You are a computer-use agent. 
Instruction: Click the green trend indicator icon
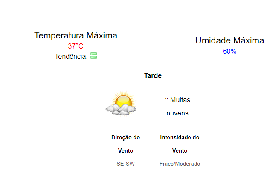pyautogui.click(x=94, y=56)
